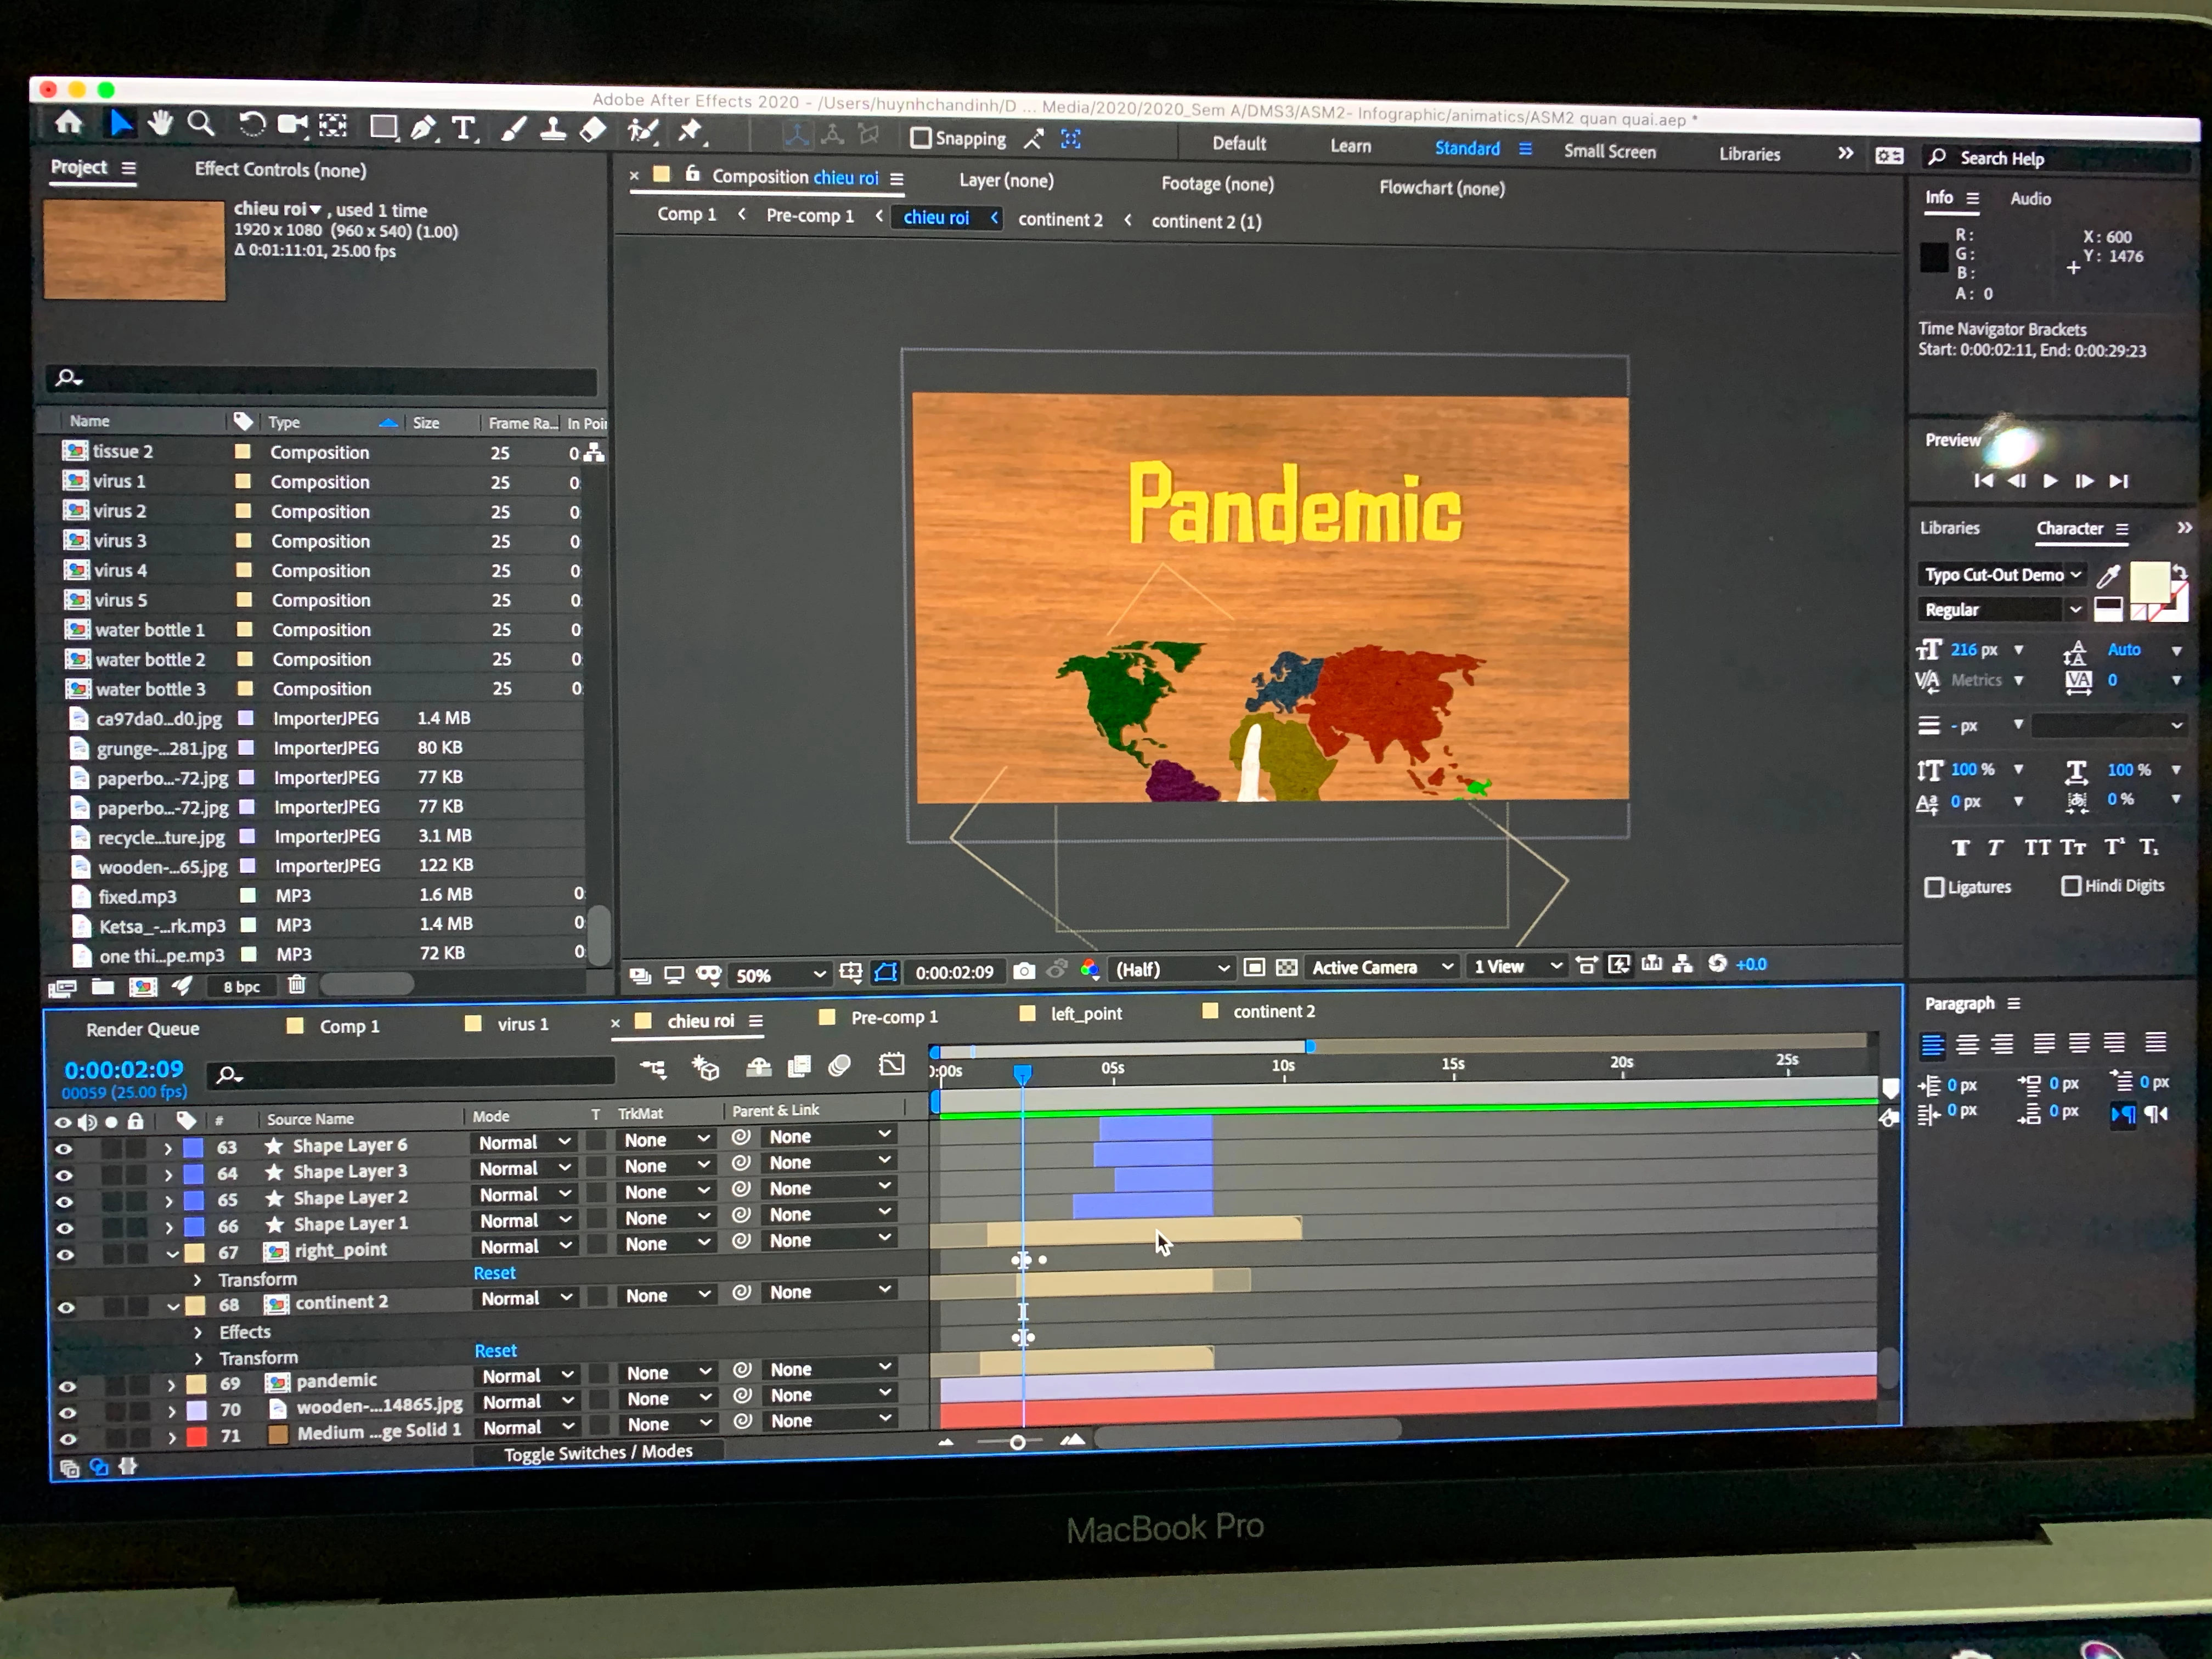Select the Hand tool
The height and width of the screenshot is (1659, 2212).
click(160, 124)
